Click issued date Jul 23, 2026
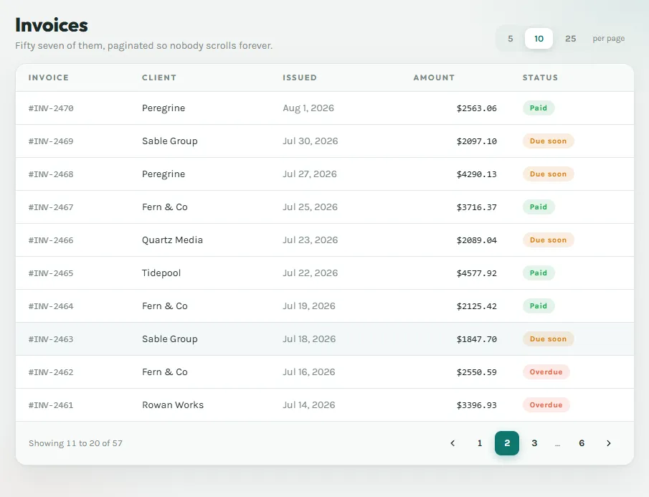The width and height of the screenshot is (649, 497). coord(311,240)
